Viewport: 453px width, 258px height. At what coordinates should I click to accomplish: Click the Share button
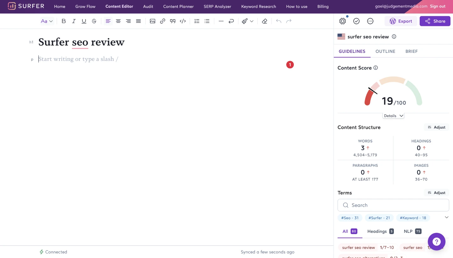[435, 21]
